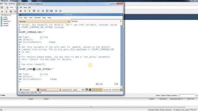
Task: Click the Computer launcher in guest panel
Action: (x=25, y=90)
